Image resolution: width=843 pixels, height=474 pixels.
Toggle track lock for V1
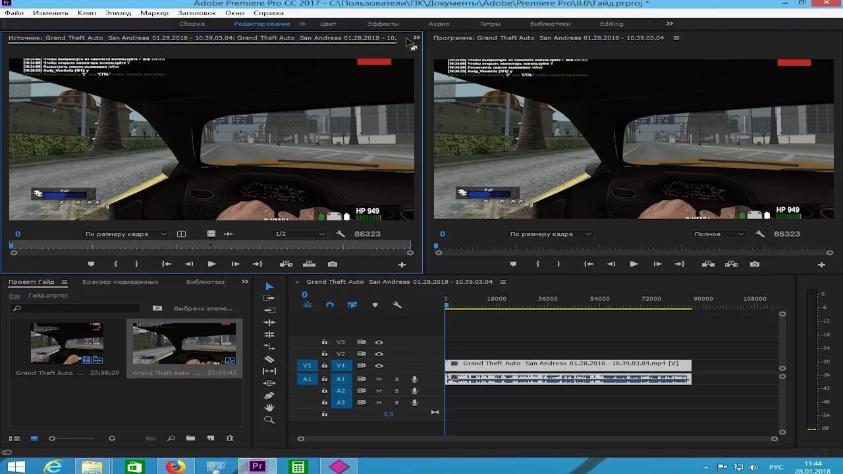coord(324,365)
